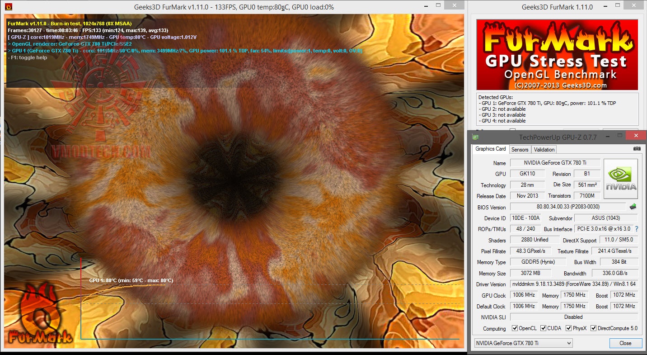Click the FurMark burn-in window title bar
Image resolution: width=647 pixels, height=355 pixels.
click(234, 7)
